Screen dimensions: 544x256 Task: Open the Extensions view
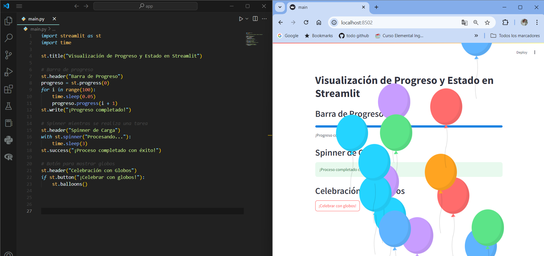9,89
